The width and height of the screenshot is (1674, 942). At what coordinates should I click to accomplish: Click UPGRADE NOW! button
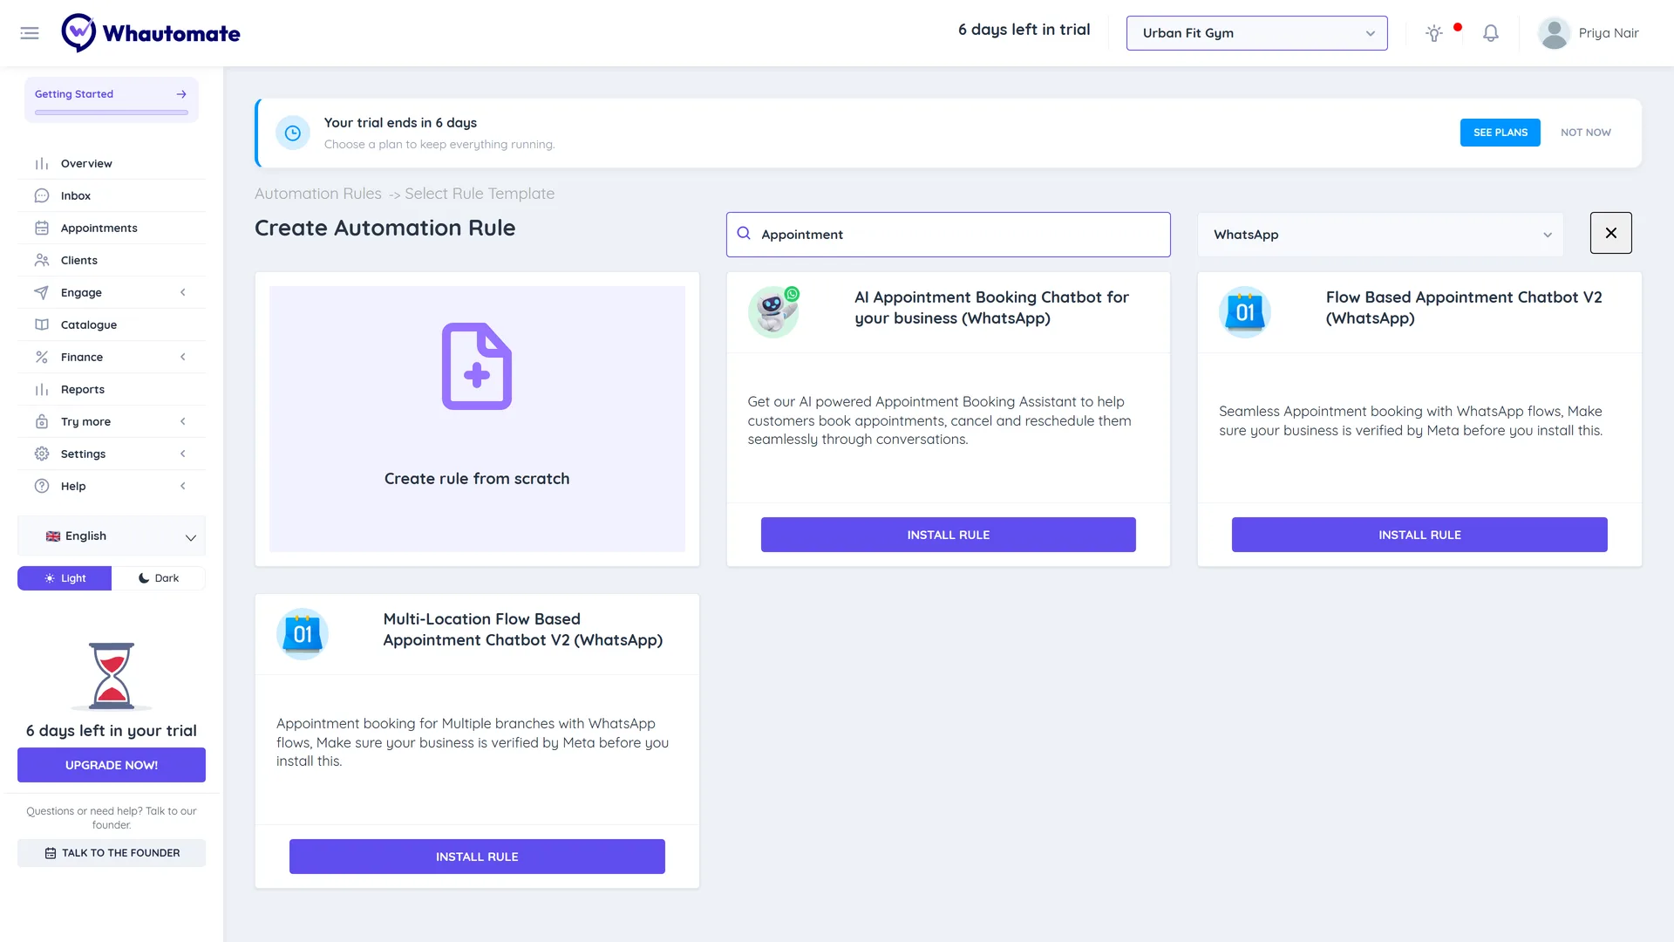point(112,765)
